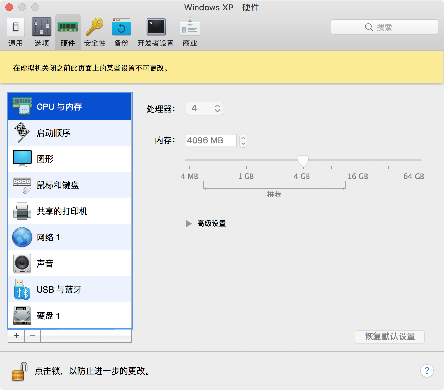Click the USB Bluetooth icon
The height and width of the screenshot is (390, 444).
(22, 289)
